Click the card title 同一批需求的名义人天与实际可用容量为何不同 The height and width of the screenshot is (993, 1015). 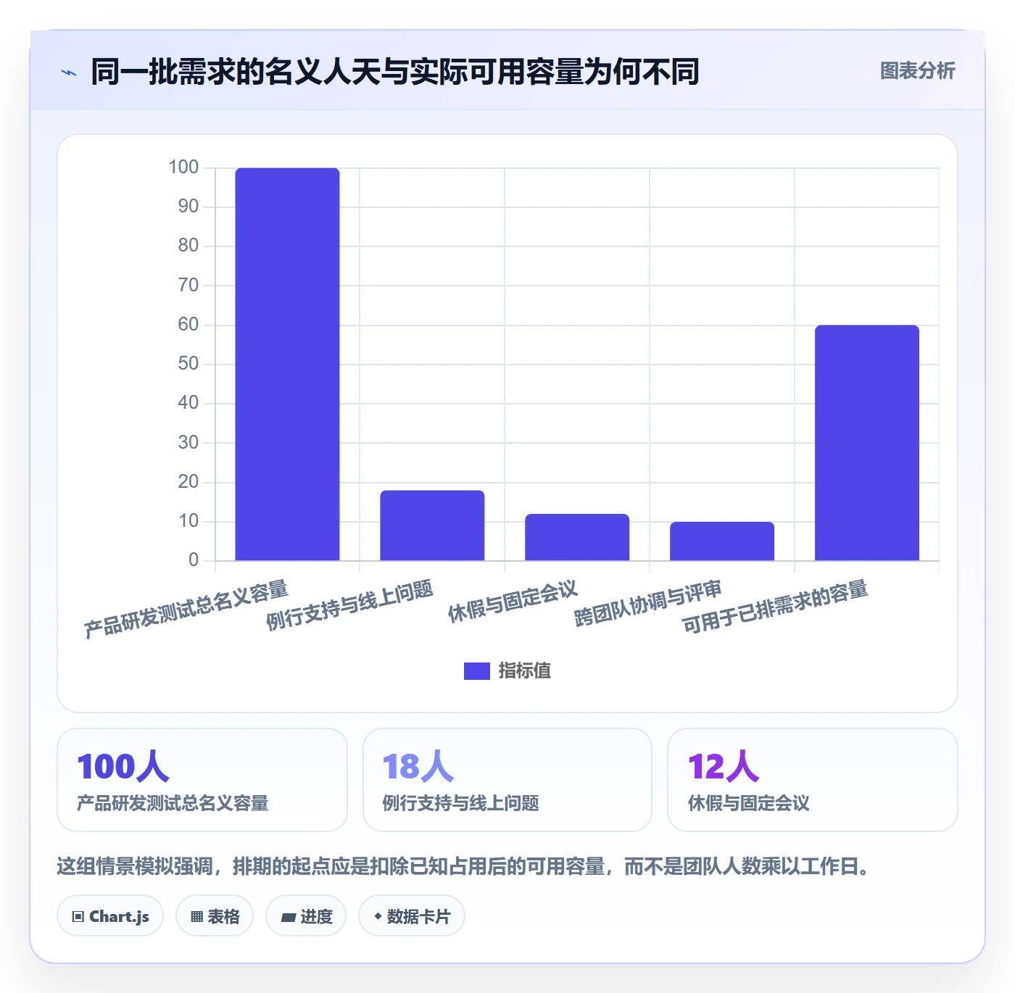[x=395, y=72]
